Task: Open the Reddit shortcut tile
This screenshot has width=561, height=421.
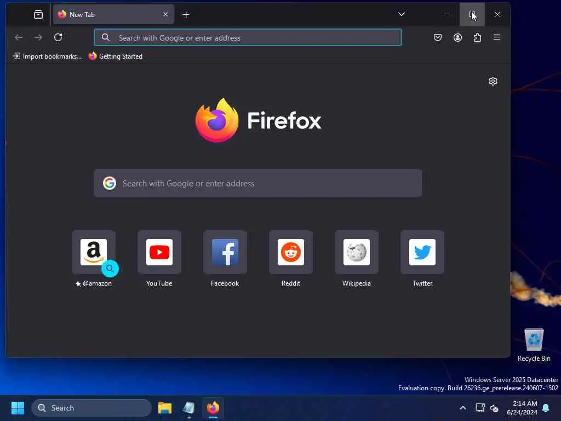Action: 291,252
